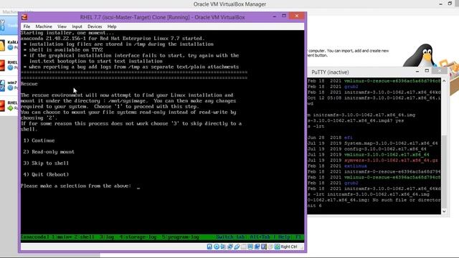
Task: Click the CPU virtualization status icon
Action: [x=264, y=247]
